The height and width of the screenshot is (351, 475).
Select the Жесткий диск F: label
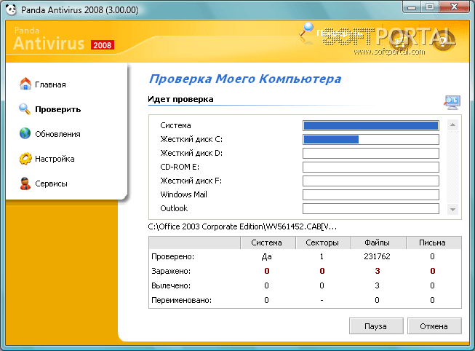pyautogui.click(x=191, y=181)
